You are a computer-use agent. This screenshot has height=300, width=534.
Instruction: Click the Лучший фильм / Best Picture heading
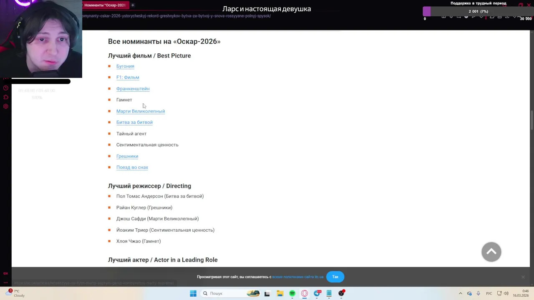[149, 56]
